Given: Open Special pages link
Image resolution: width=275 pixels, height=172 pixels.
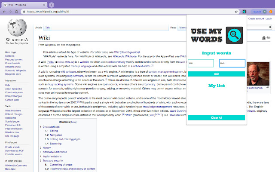Looking at the screenshot, I should tap(12, 121).
